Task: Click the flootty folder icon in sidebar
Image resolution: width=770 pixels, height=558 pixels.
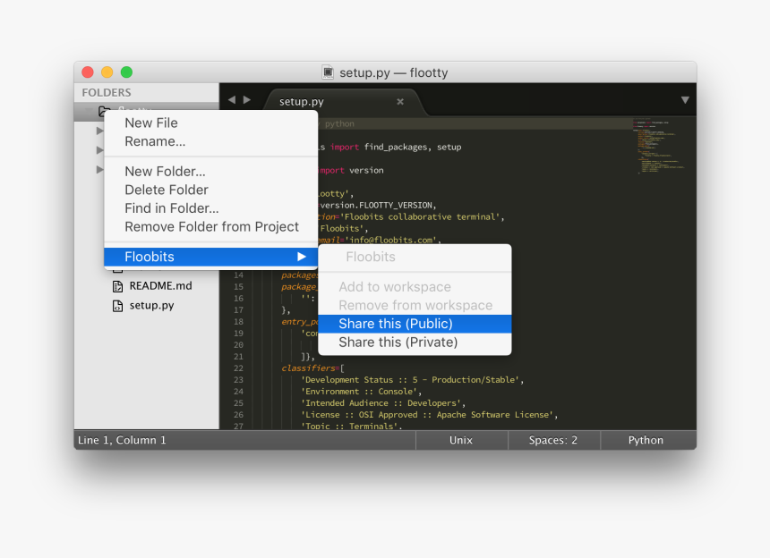Action: [x=104, y=111]
